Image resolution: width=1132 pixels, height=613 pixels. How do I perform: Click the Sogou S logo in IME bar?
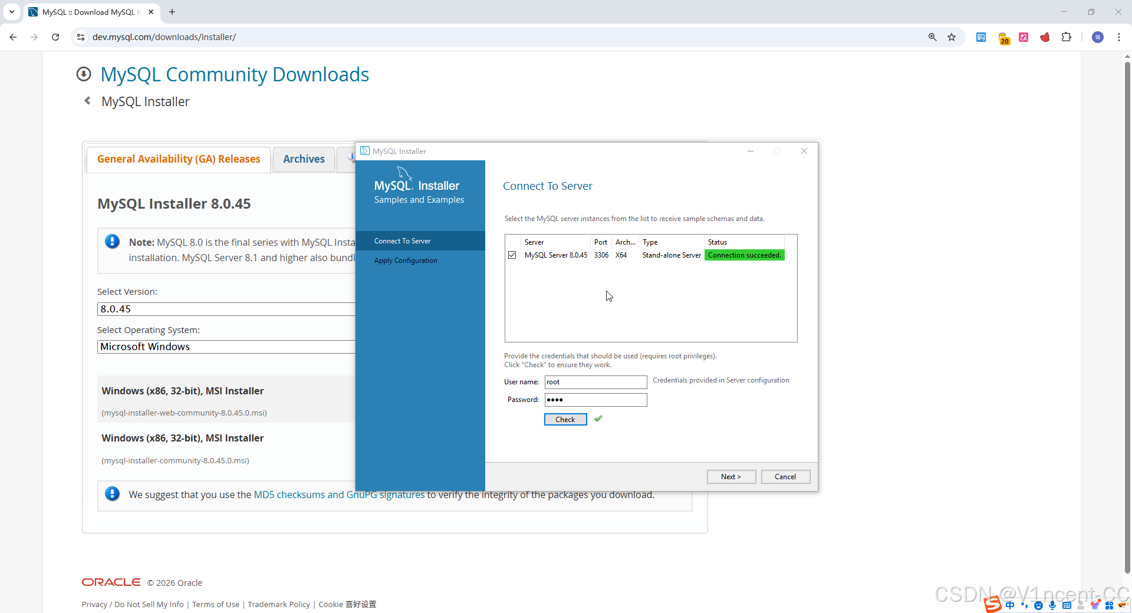click(992, 604)
